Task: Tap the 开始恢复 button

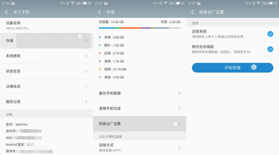Action: 232,68
